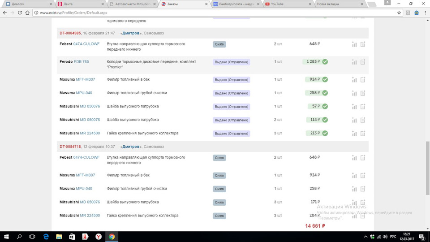
Task: Open Windows search from taskbar
Action: 19,237
